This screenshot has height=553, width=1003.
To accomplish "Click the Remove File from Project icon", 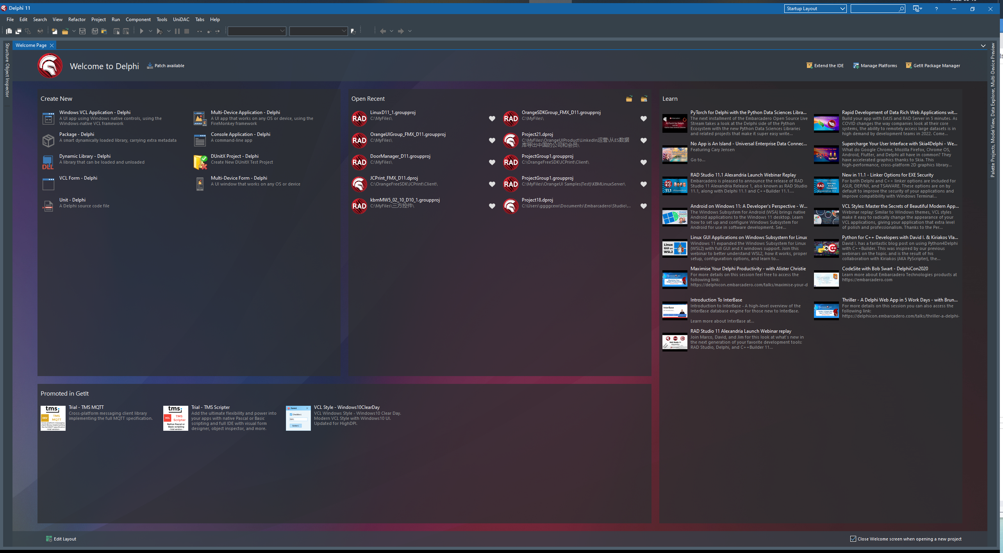I will point(126,31).
